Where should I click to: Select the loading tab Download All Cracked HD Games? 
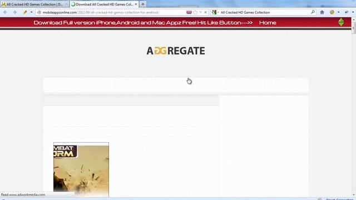tap(104, 4)
